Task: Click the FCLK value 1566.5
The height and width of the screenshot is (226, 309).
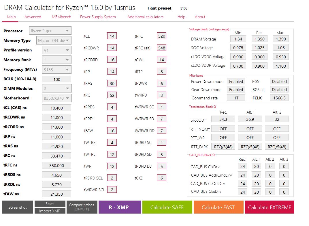Action: (x=279, y=98)
